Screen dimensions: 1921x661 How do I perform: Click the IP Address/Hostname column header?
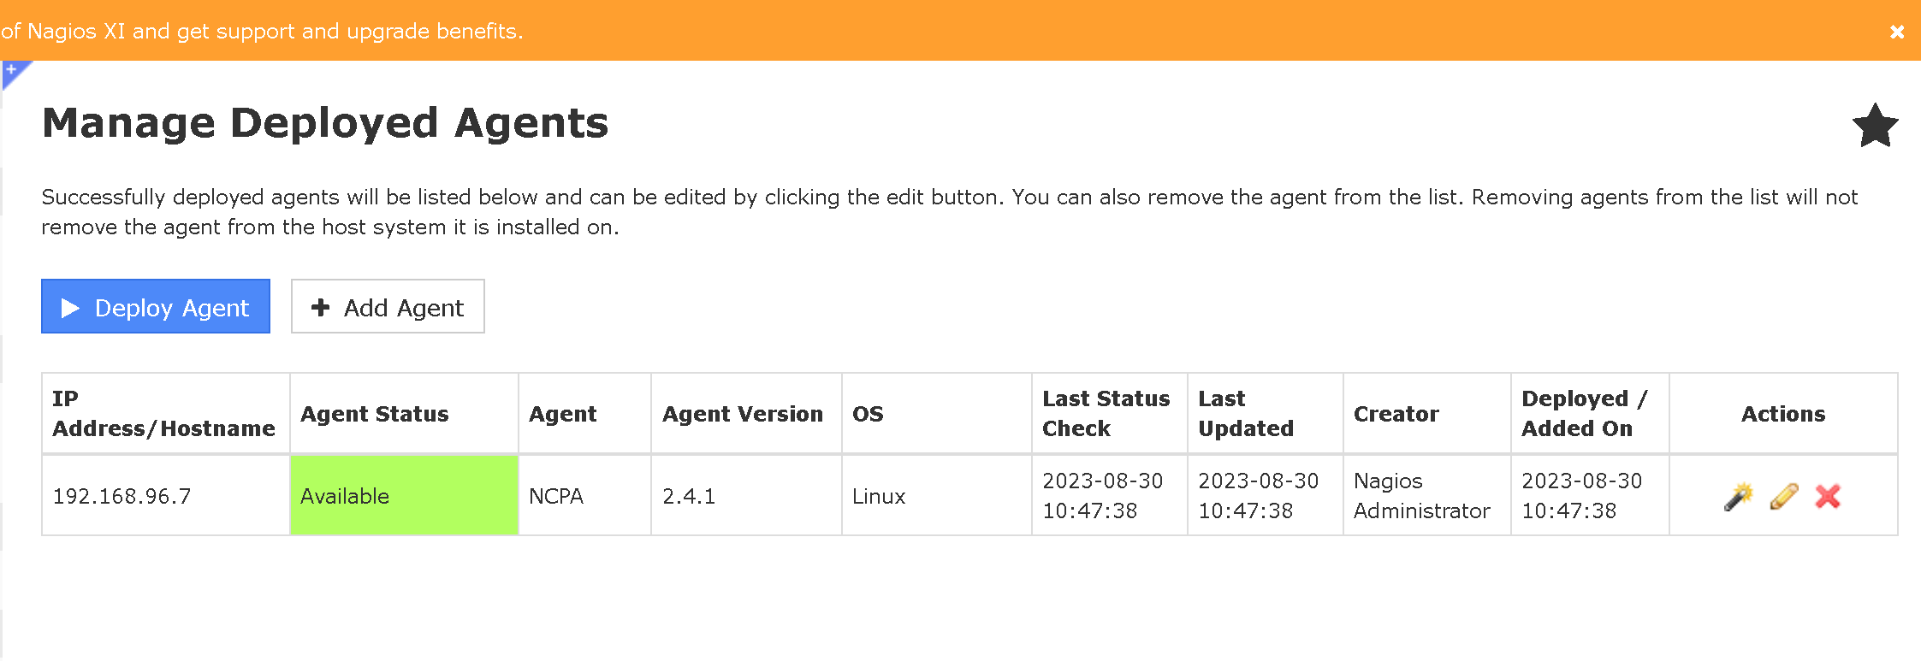click(163, 413)
